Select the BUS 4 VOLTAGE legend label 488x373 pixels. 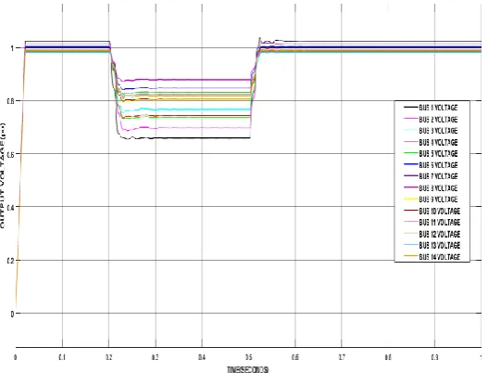438,143
